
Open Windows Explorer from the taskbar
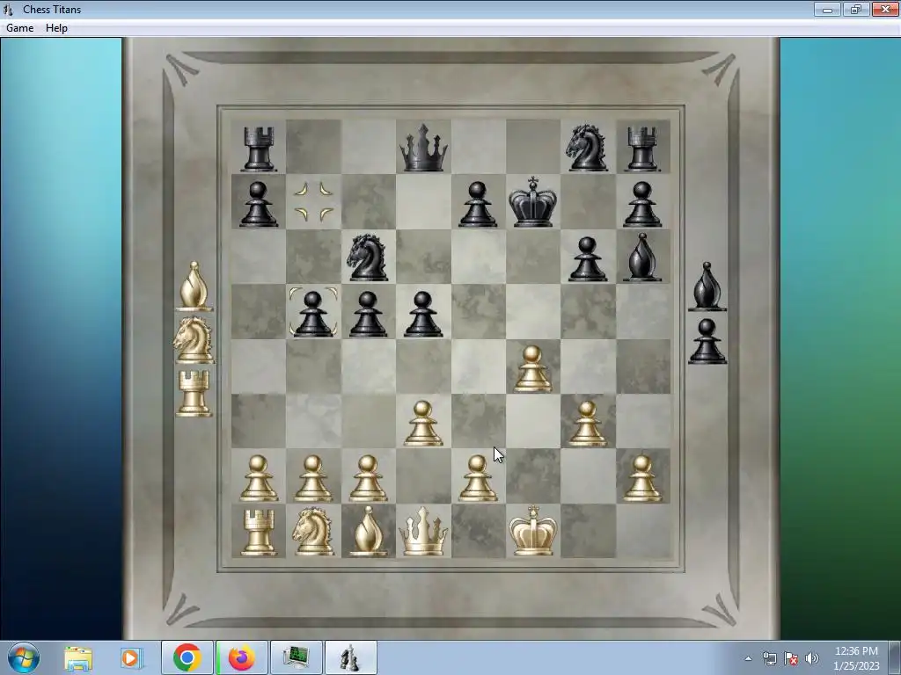pos(78,657)
